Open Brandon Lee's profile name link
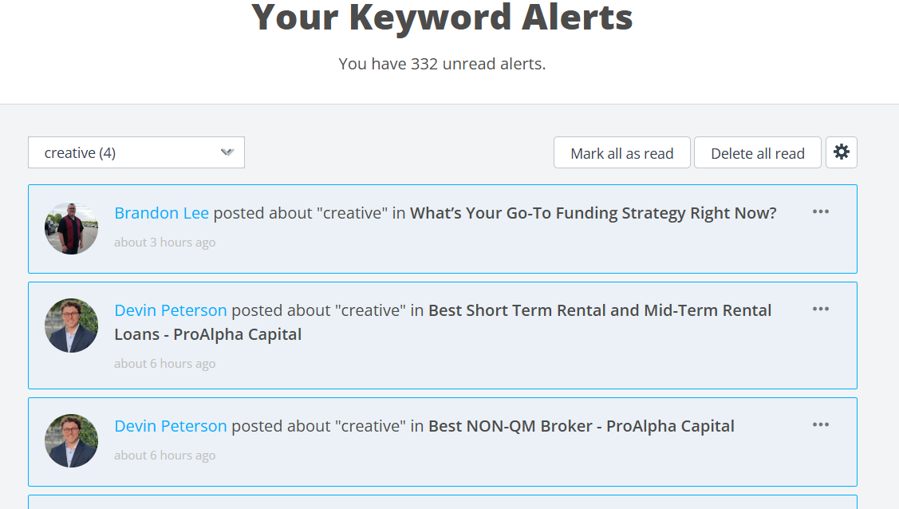Screen dimensions: 899x509 point(161,213)
